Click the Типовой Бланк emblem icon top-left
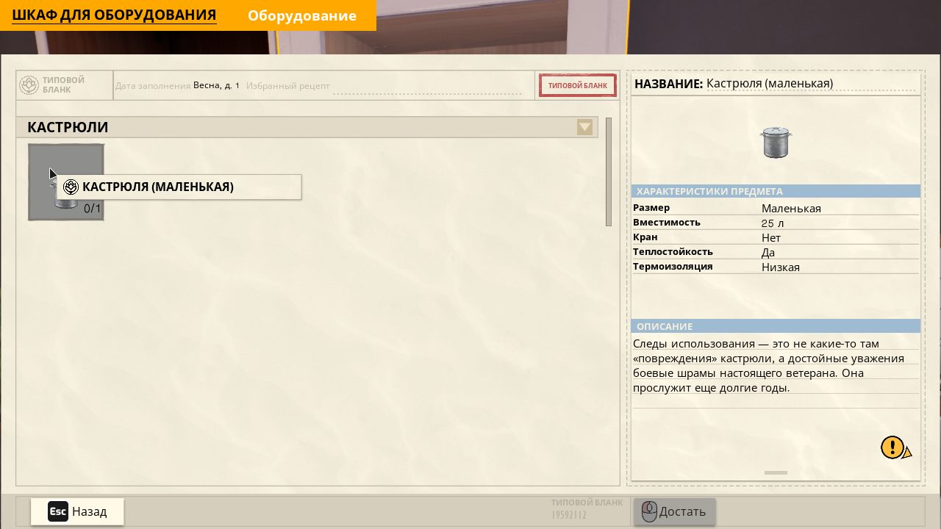 28,85
